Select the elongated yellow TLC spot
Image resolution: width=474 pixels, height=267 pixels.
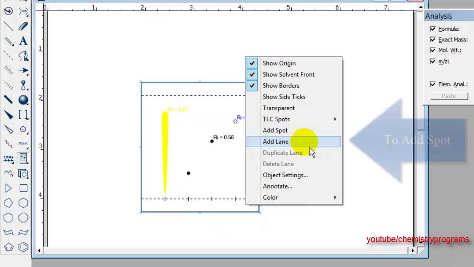[165, 152]
